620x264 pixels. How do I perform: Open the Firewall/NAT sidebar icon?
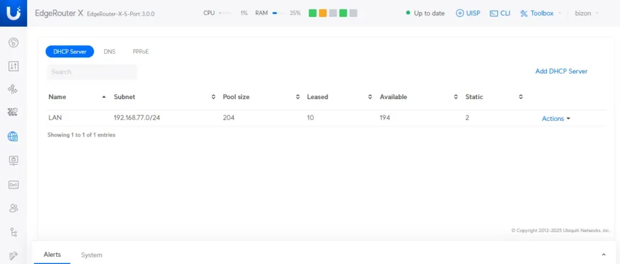click(13, 113)
